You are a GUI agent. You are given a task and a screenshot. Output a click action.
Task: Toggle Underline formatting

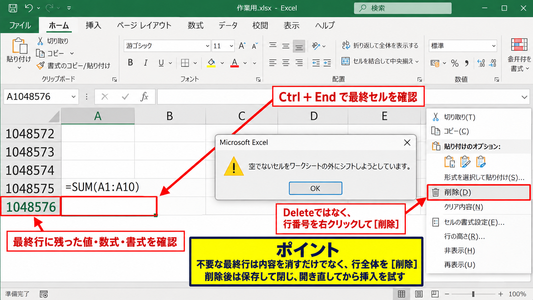pyautogui.click(x=161, y=63)
